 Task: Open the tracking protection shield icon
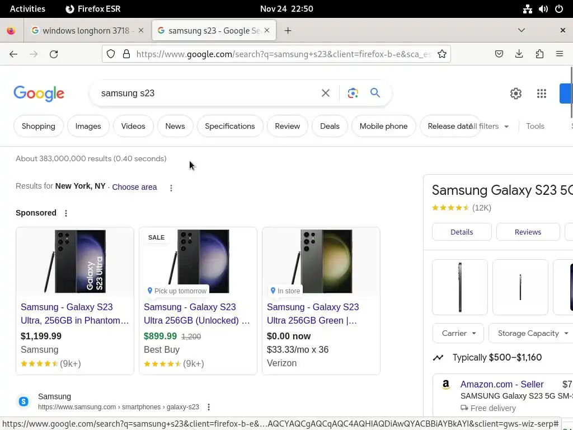111,54
